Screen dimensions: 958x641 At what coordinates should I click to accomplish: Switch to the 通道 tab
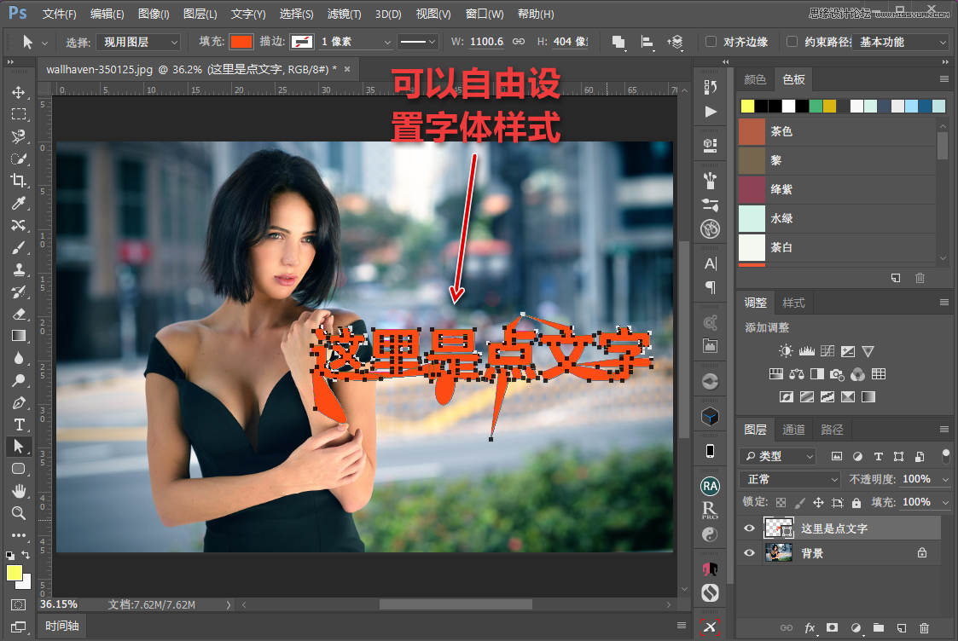(x=793, y=429)
